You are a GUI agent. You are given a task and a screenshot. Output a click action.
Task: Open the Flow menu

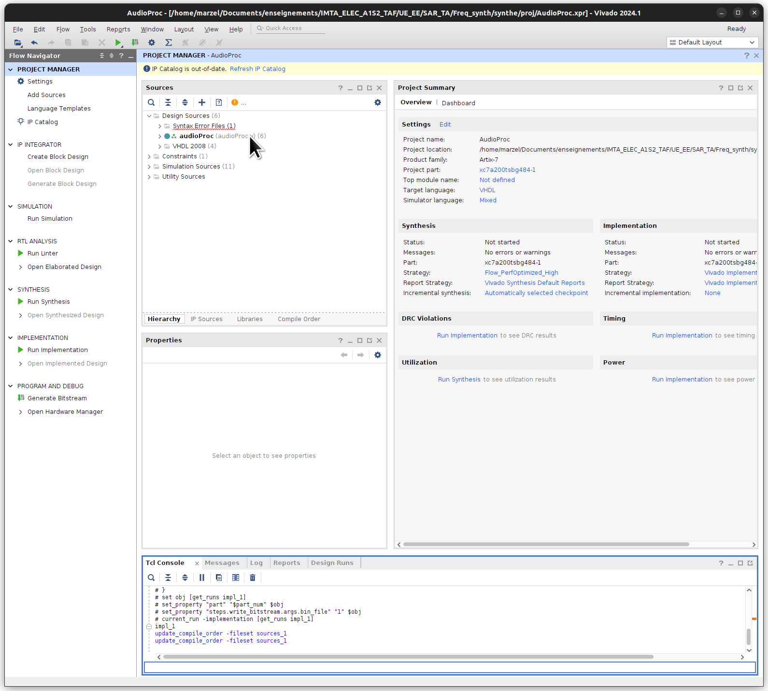[x=63, y=29]
